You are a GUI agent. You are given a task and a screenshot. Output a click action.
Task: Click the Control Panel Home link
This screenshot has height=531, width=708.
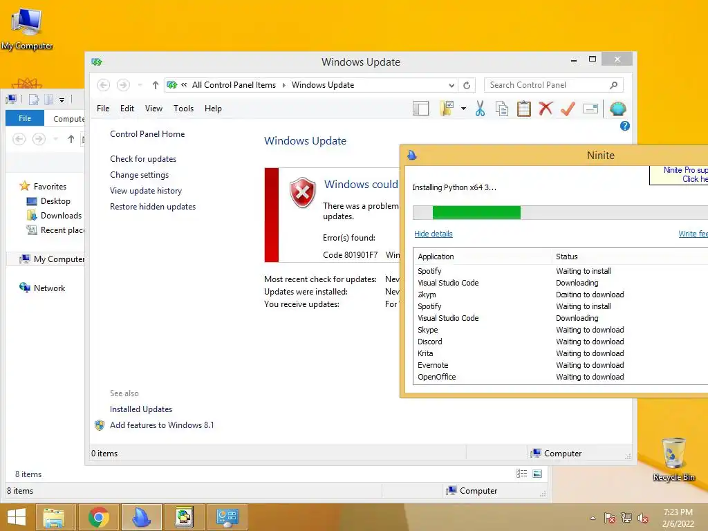(147, 134)
